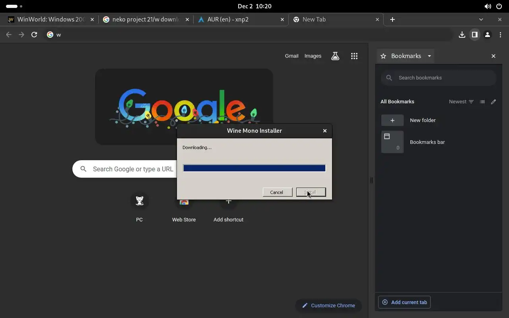This screenshot has width=509, height=318.
Task: Open the Newest sort dropdown
Action: (461, 102)
